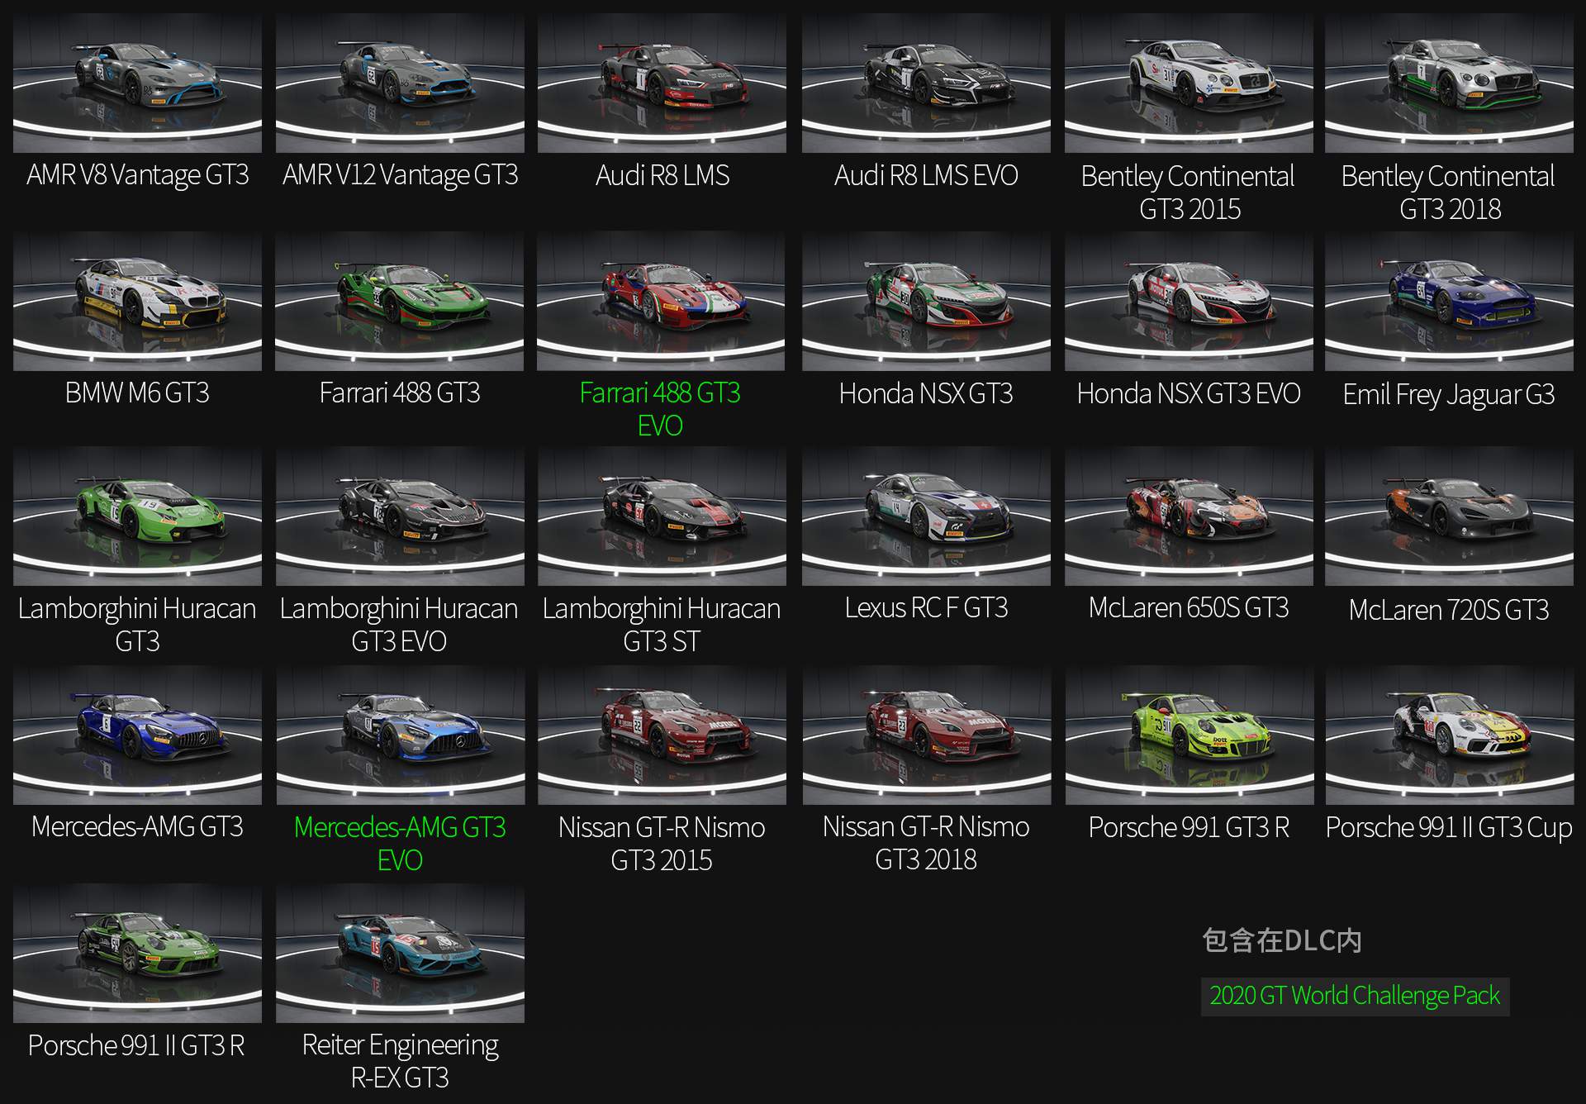
Task: Select the Lamborghini Huracan GT3 ST image
Action: point(662,516)
